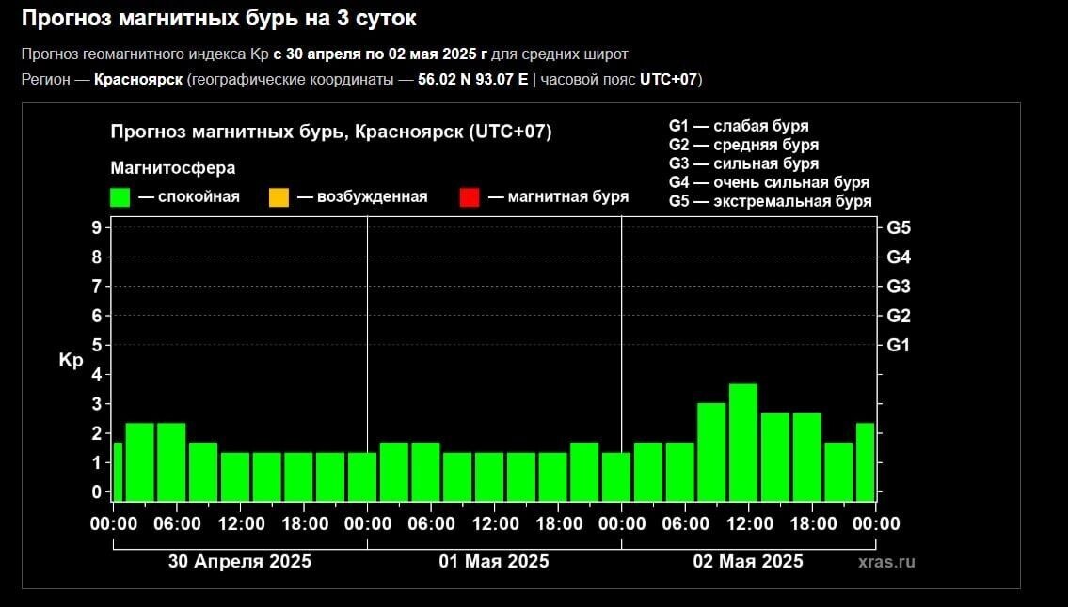Click the legend label '— магнитная буря'

click(x=559, y=197)
